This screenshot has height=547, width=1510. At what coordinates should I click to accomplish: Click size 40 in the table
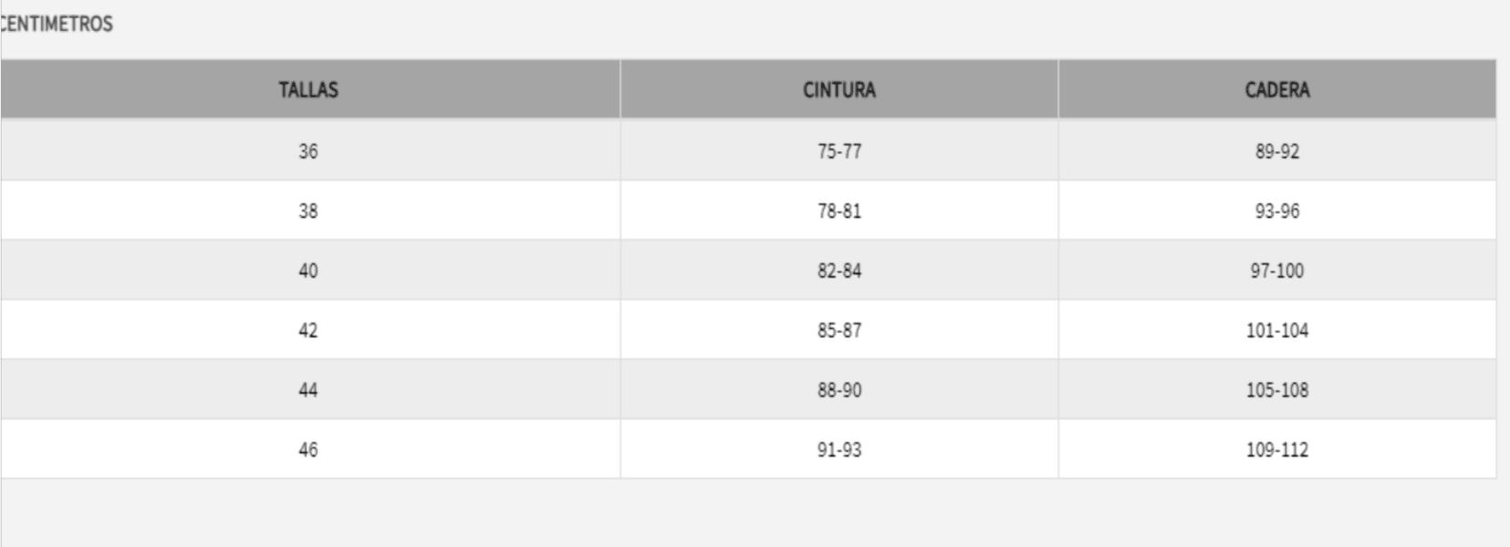point(308,271)
